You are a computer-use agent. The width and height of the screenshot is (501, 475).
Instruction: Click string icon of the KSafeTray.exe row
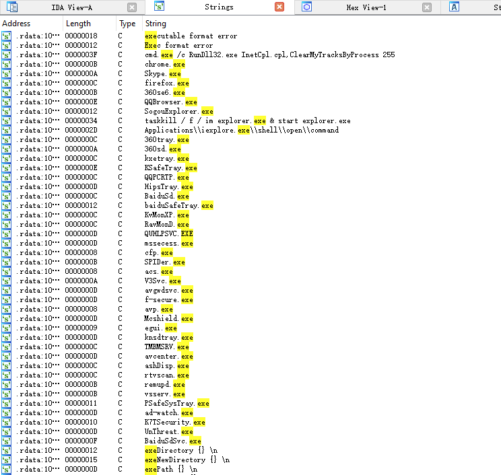(x=6, y=168)
